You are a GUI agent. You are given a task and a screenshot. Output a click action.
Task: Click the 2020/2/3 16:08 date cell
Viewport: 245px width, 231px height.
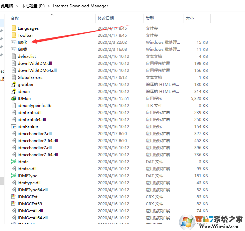pyautogui.click(x=112, y=49)
